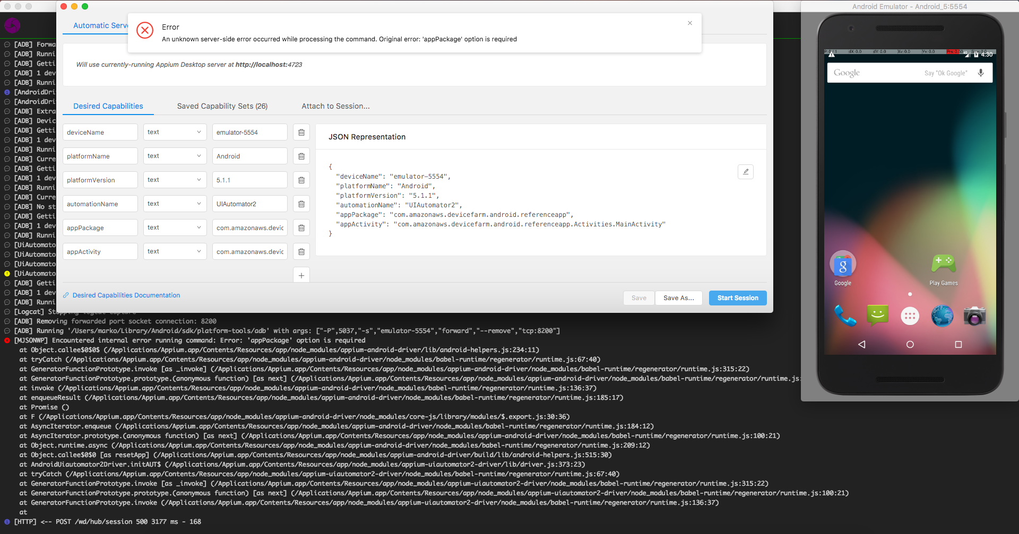Delete the platformVersion capability row
Screen dimensions: 1019x534
pyautogui.click(x=301, y=180)
